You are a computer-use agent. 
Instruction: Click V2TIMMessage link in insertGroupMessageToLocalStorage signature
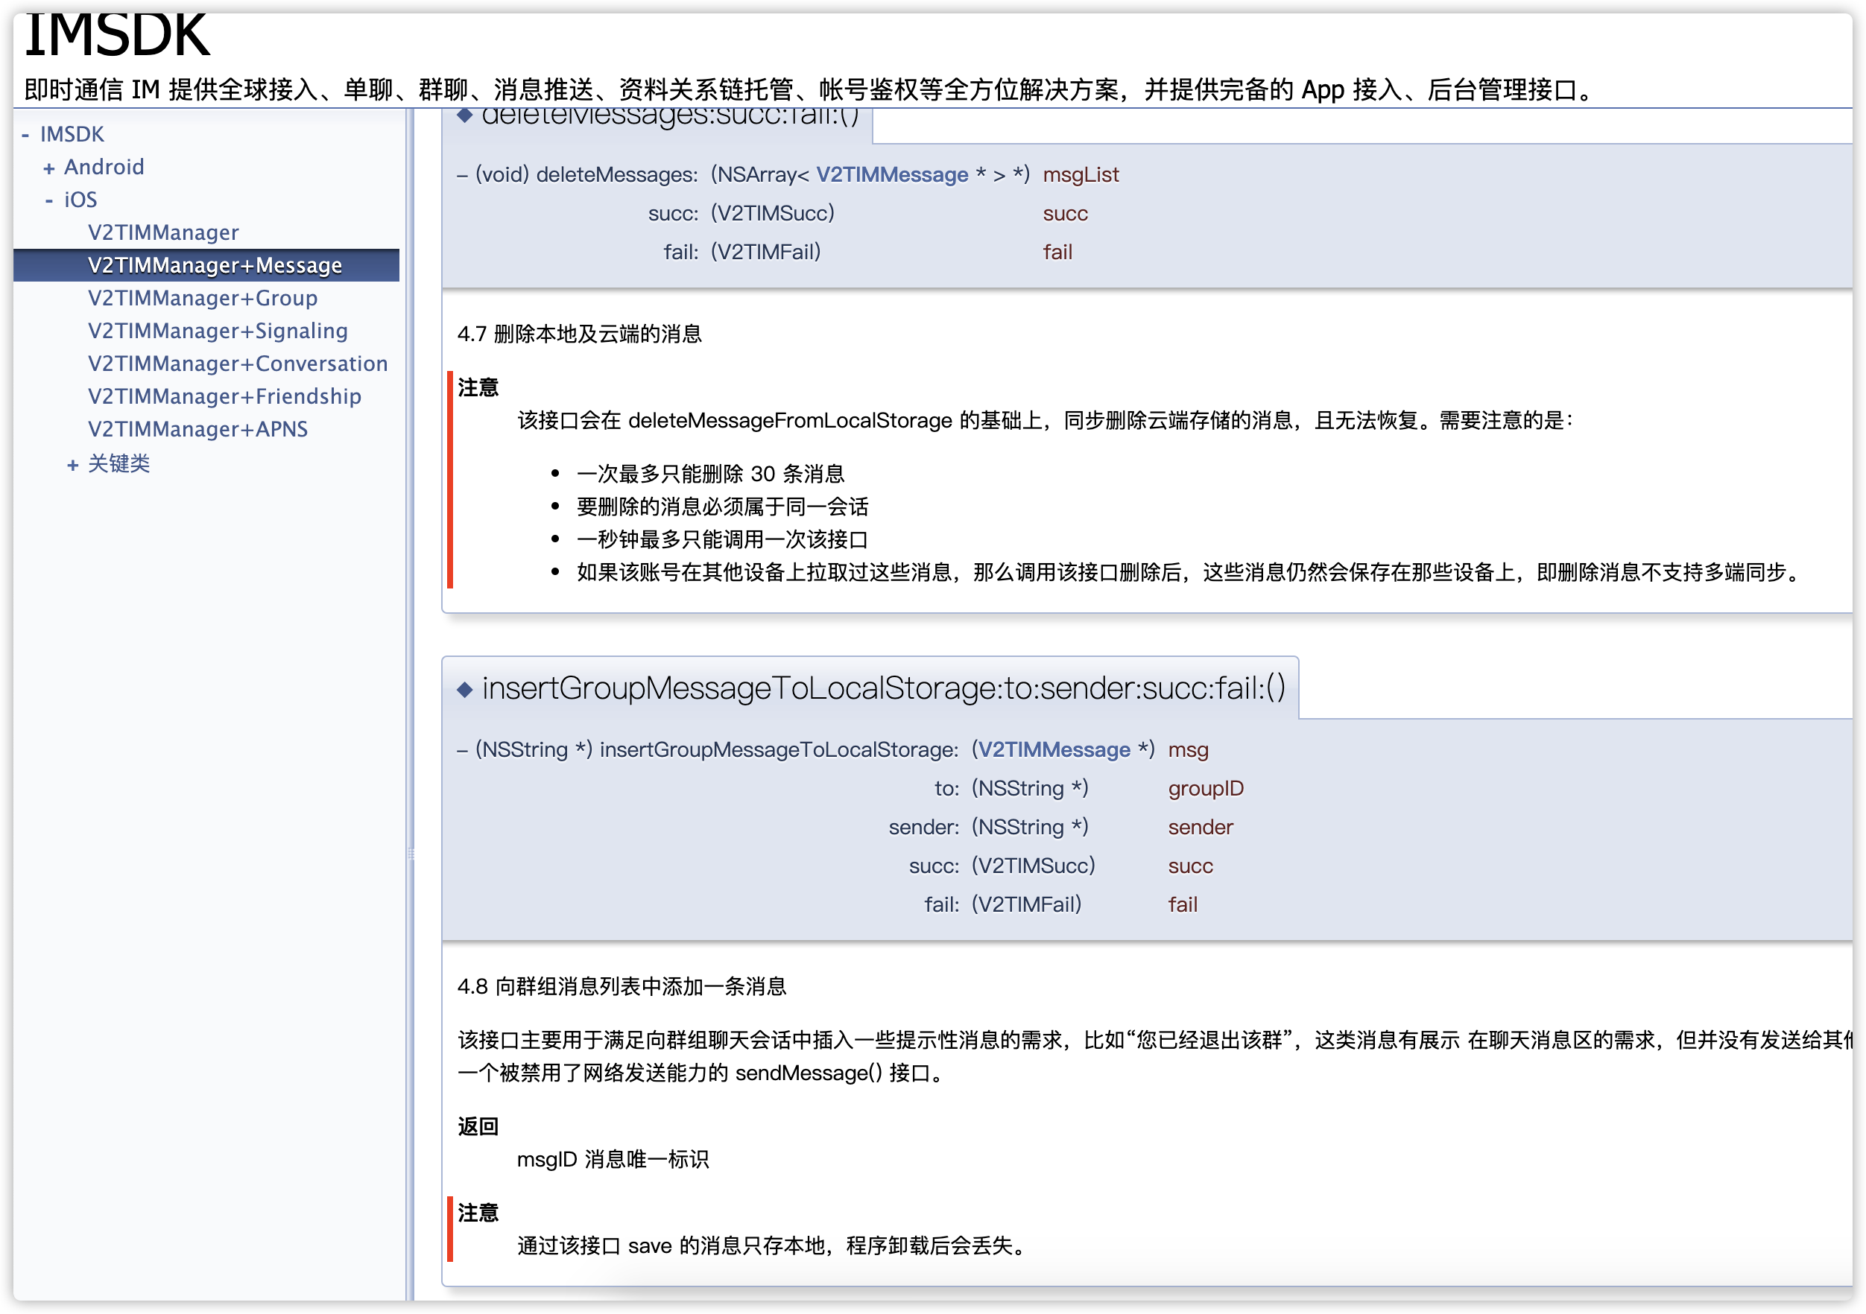(x=1052, y=749)
